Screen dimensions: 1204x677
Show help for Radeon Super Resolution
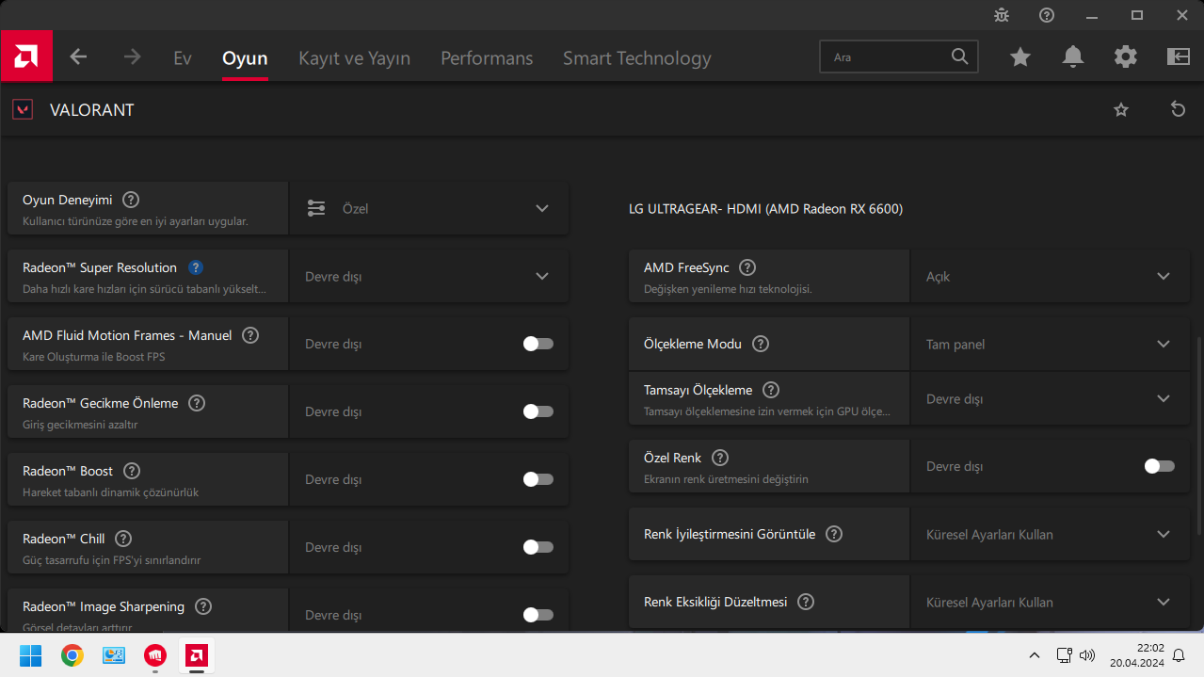point(196,267)
